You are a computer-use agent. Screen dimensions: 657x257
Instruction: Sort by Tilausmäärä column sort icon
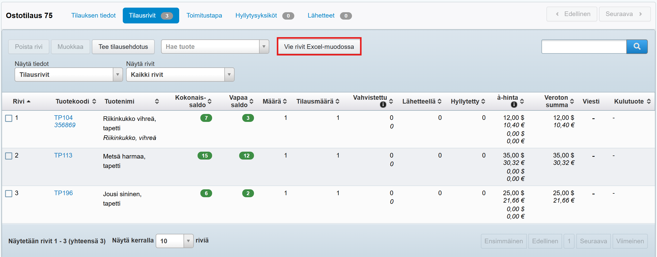pos(337,101)
